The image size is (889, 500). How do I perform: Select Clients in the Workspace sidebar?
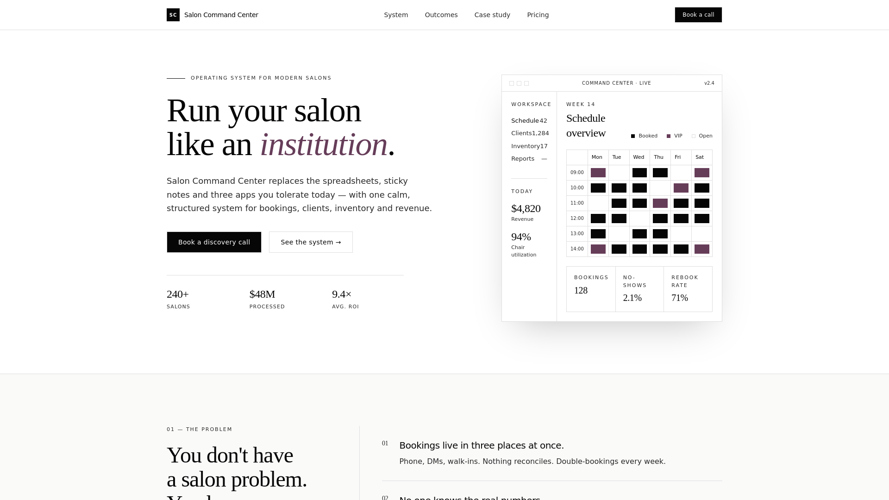point(530,133)
